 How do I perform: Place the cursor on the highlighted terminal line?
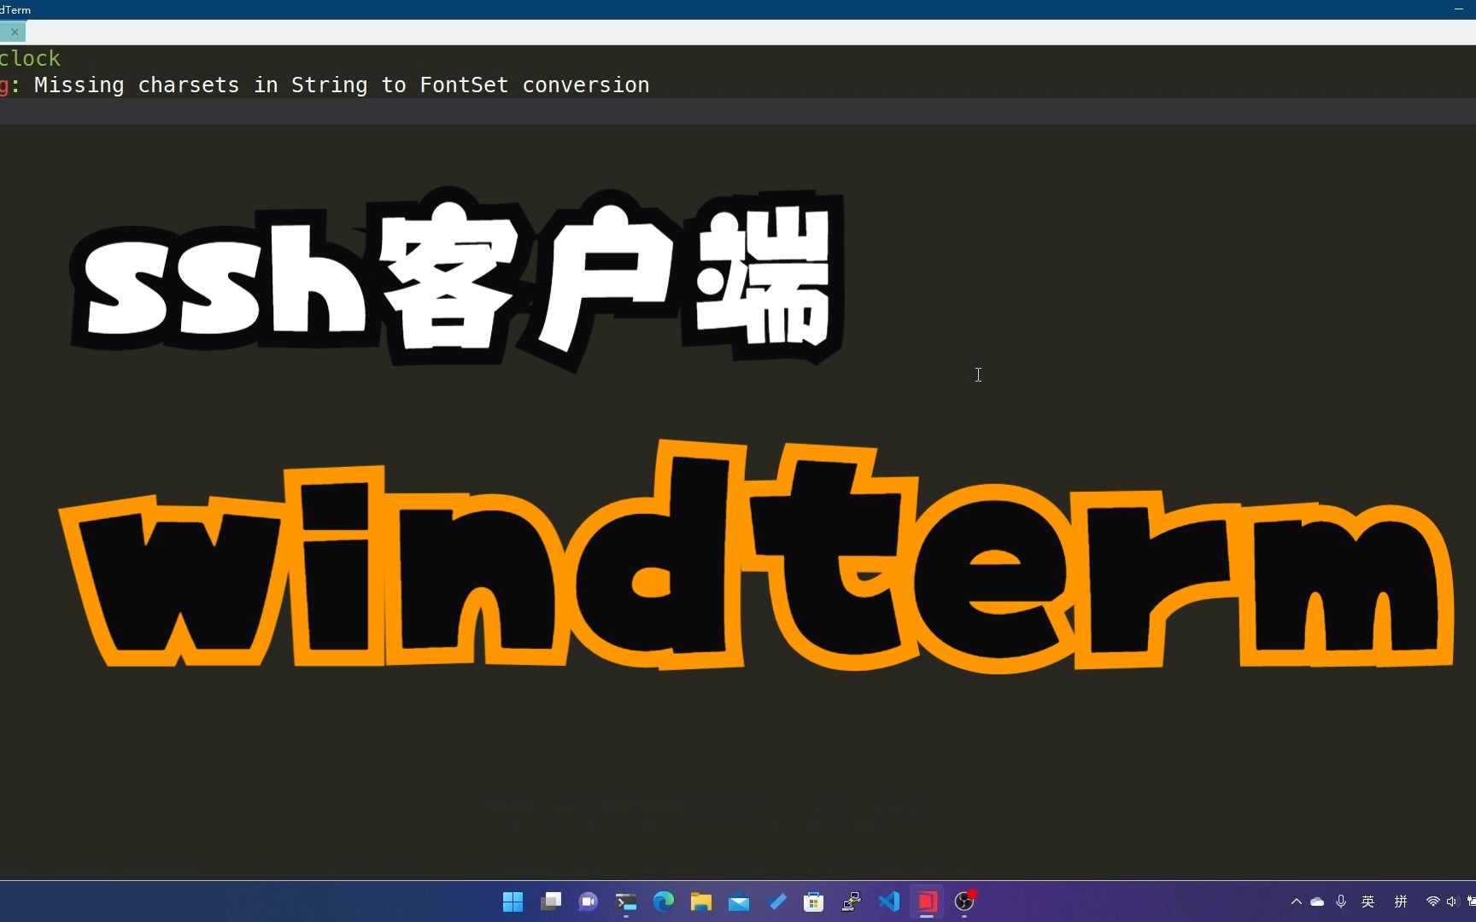click(x=738, y=111)
